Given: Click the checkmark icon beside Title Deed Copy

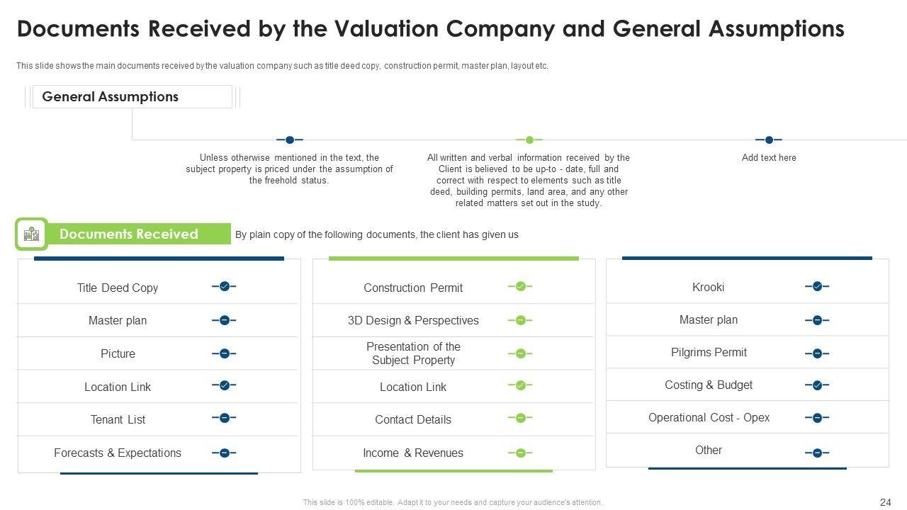Looking at the screenshot, I should pos(224,286).
